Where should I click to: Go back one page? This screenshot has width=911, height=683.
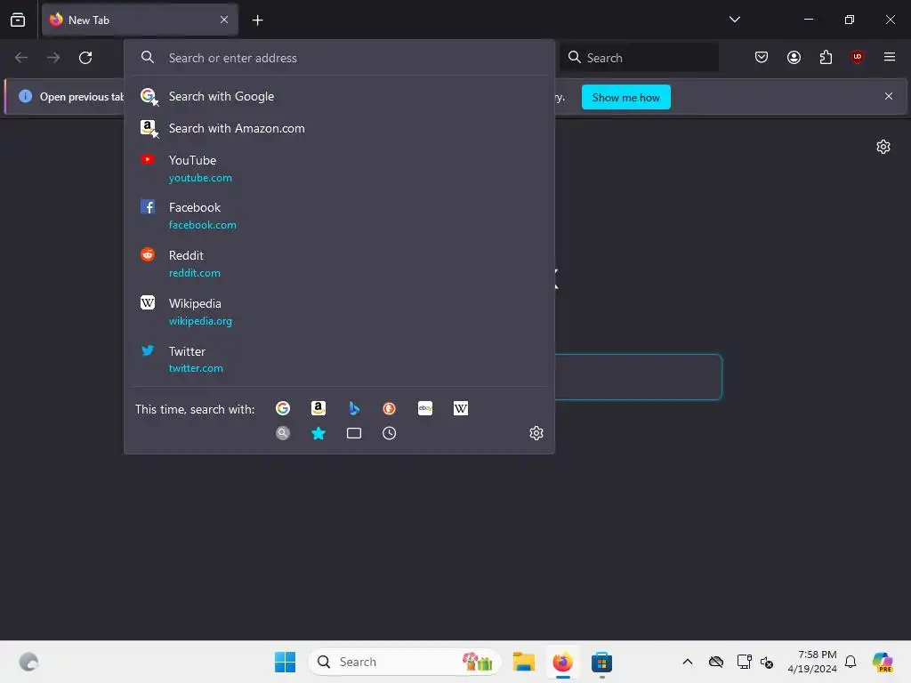coord(21,58)
